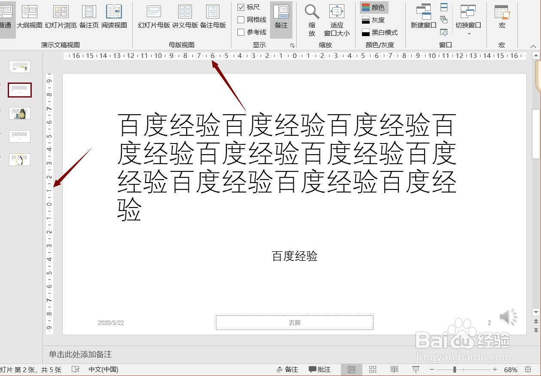Select slide 3 thumbnail with Totoro image
This screenshot has height=376, width=541.
pos(20,113)
